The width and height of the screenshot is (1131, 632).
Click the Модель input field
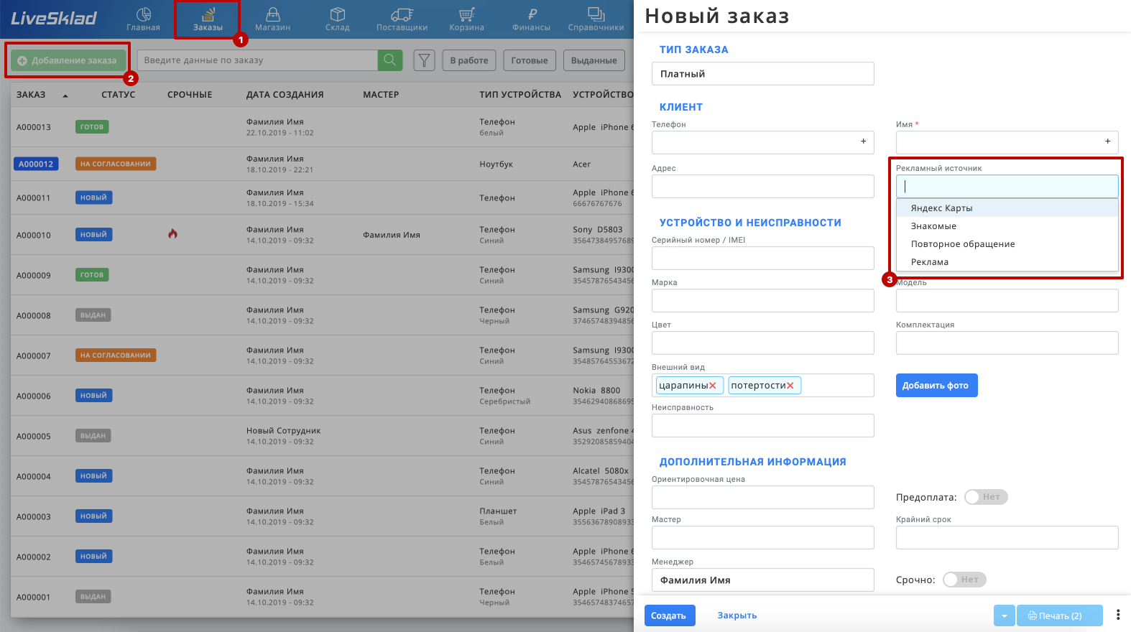1007,300
